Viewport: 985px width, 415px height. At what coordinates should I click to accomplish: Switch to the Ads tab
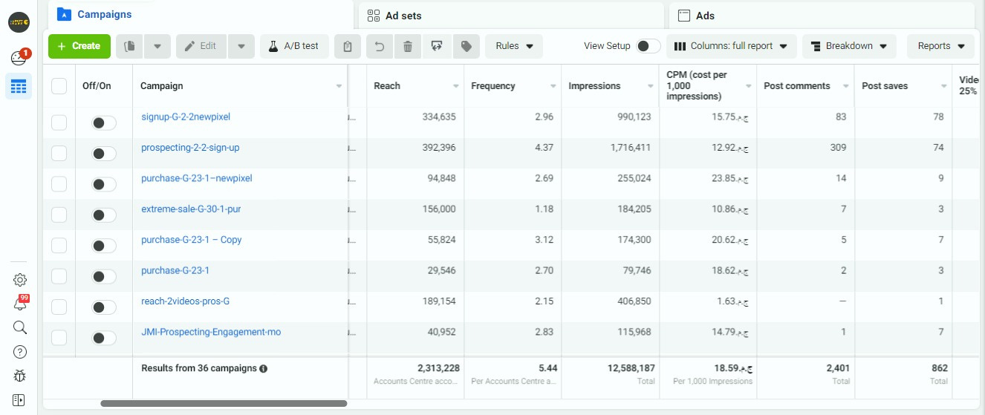point(822,16)
